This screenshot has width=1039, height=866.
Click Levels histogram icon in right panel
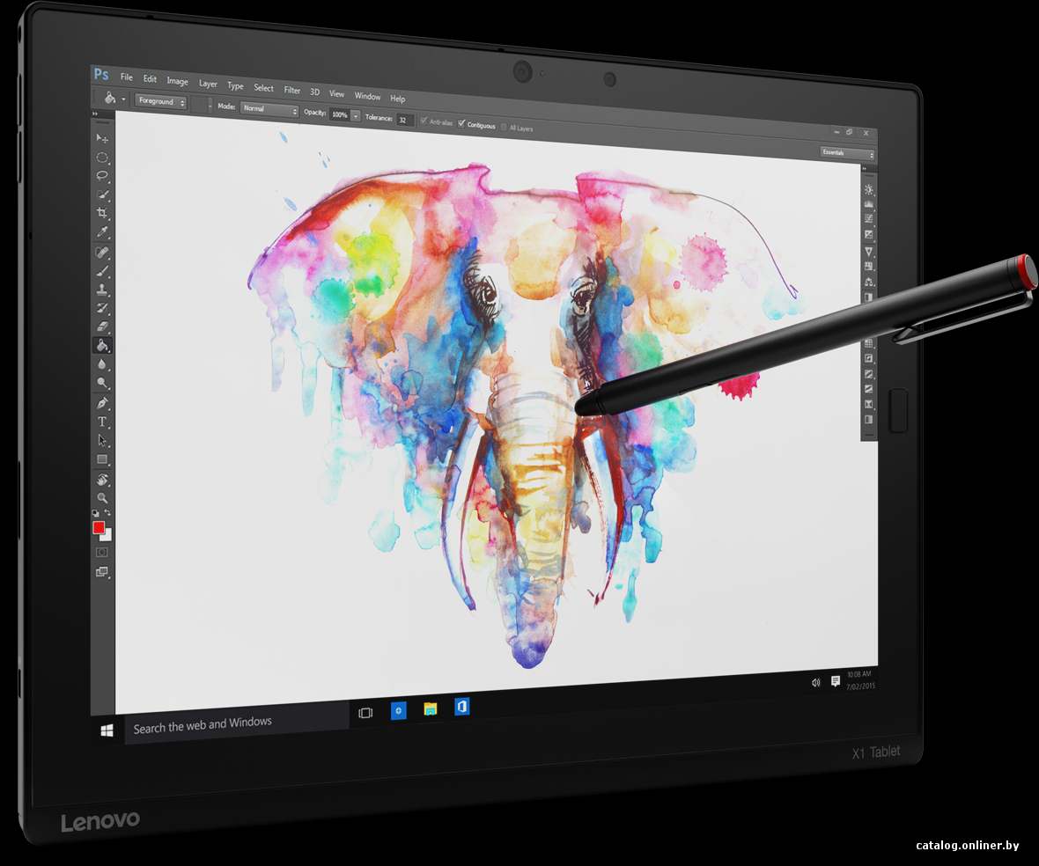869,204
